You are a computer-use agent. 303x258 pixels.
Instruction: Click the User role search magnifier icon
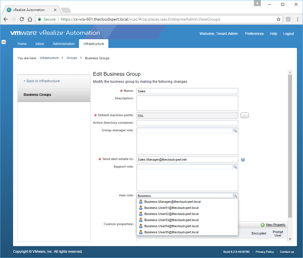pos(235,196)
